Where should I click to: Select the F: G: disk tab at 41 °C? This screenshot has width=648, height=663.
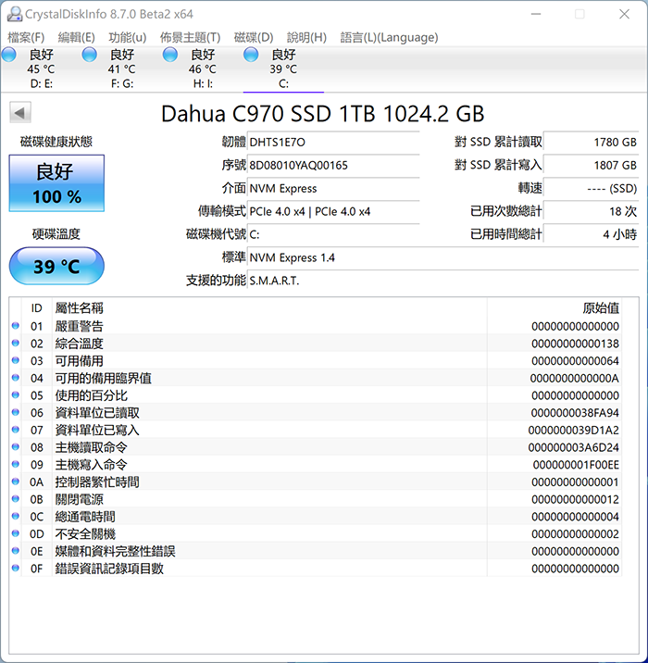coord(122,69)
